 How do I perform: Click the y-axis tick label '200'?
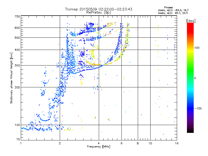point(17,87)
